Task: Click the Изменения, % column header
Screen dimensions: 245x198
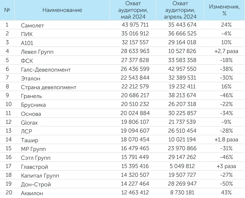Action: tap(224, 10)
